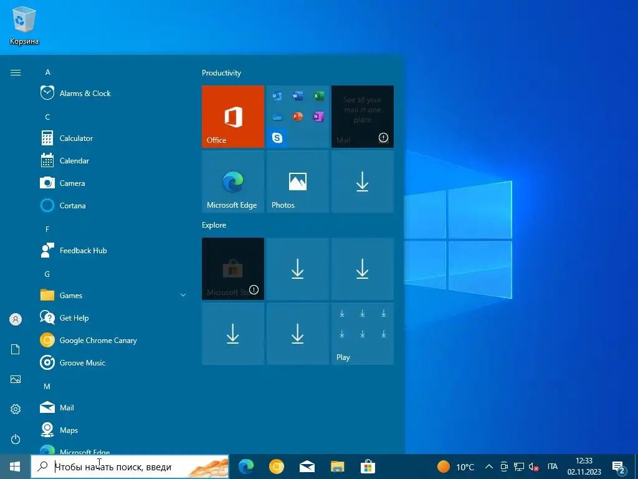Jump to letter A section header
The image size is (638, 479).
[47, 72]
